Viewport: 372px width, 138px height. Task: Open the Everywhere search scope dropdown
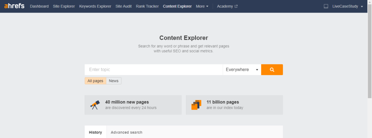(242, 70)
